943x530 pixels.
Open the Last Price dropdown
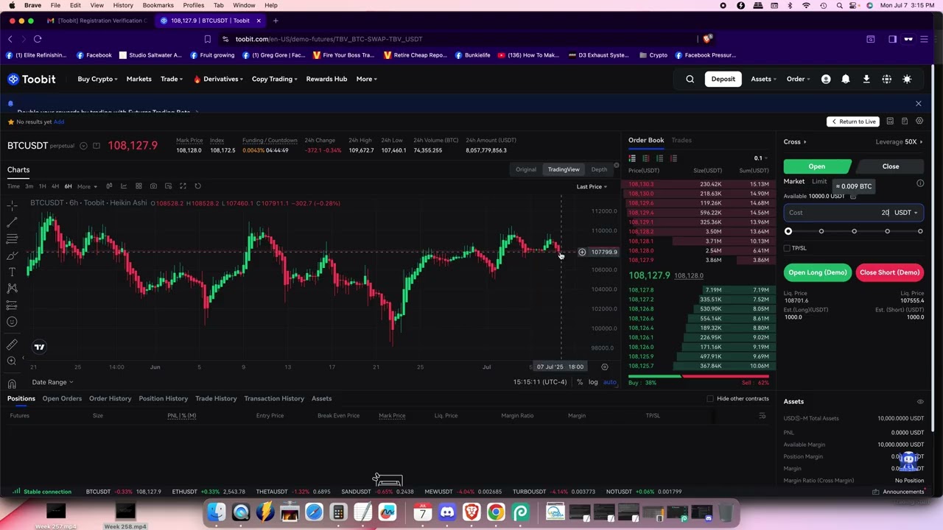(592, 186)
